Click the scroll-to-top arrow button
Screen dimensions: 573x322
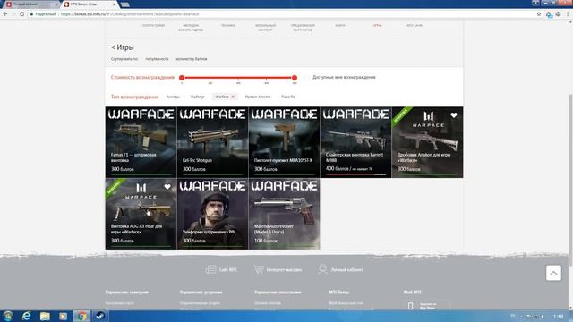553,273
